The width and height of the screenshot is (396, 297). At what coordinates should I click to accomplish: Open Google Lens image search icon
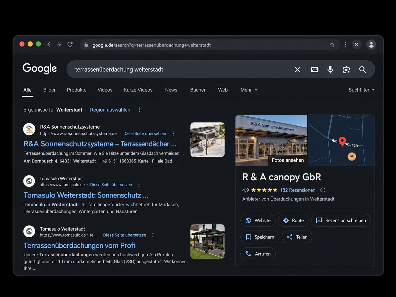click(x=346, y=69)
